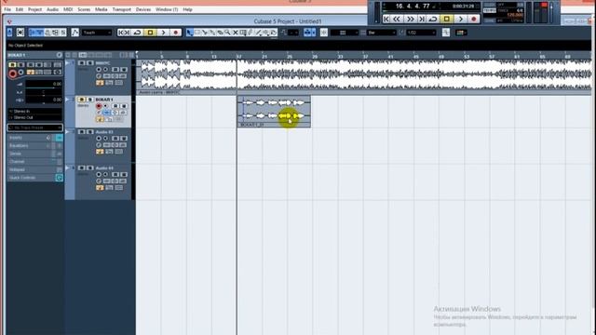This screenshot has height=335, width=596.
Task: Adjust the Inspector volume fader
Action: click(43, 85)
